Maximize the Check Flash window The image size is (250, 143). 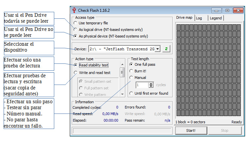click(x=227, y=11)
